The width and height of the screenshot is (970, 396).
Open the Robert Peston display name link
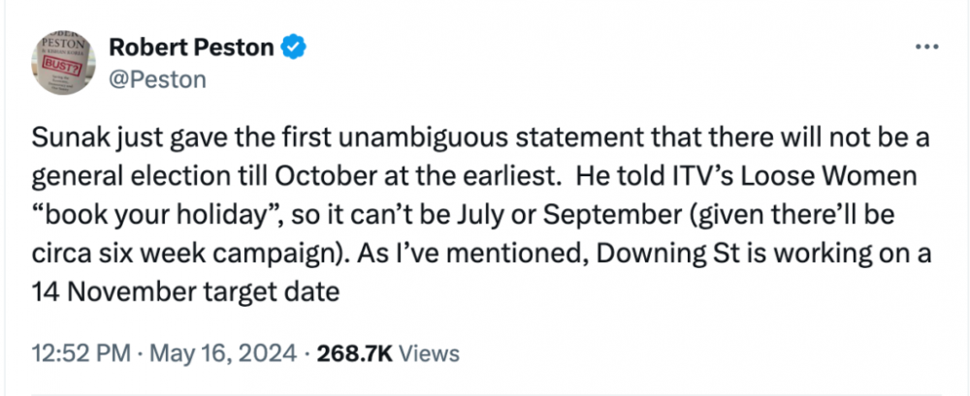[x=191, y=47]
